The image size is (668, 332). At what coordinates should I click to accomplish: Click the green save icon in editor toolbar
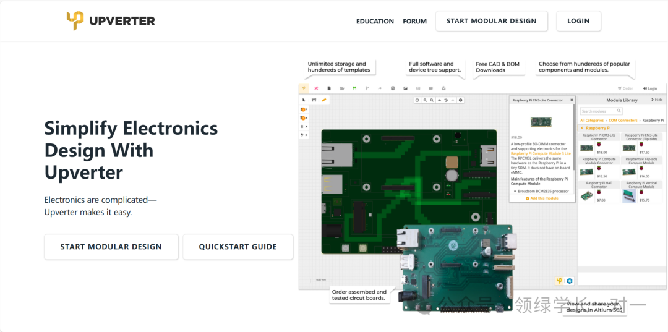(x=354, y=88)
